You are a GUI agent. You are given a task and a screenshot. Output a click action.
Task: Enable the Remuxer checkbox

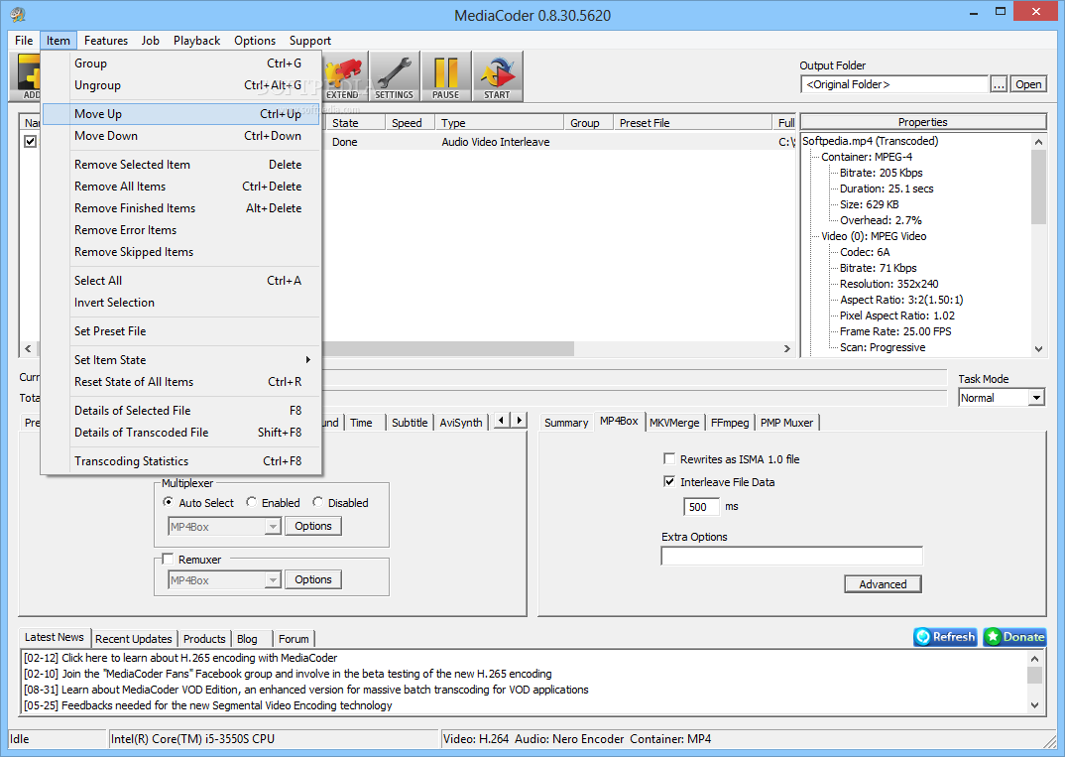click(x=168, y=559)
